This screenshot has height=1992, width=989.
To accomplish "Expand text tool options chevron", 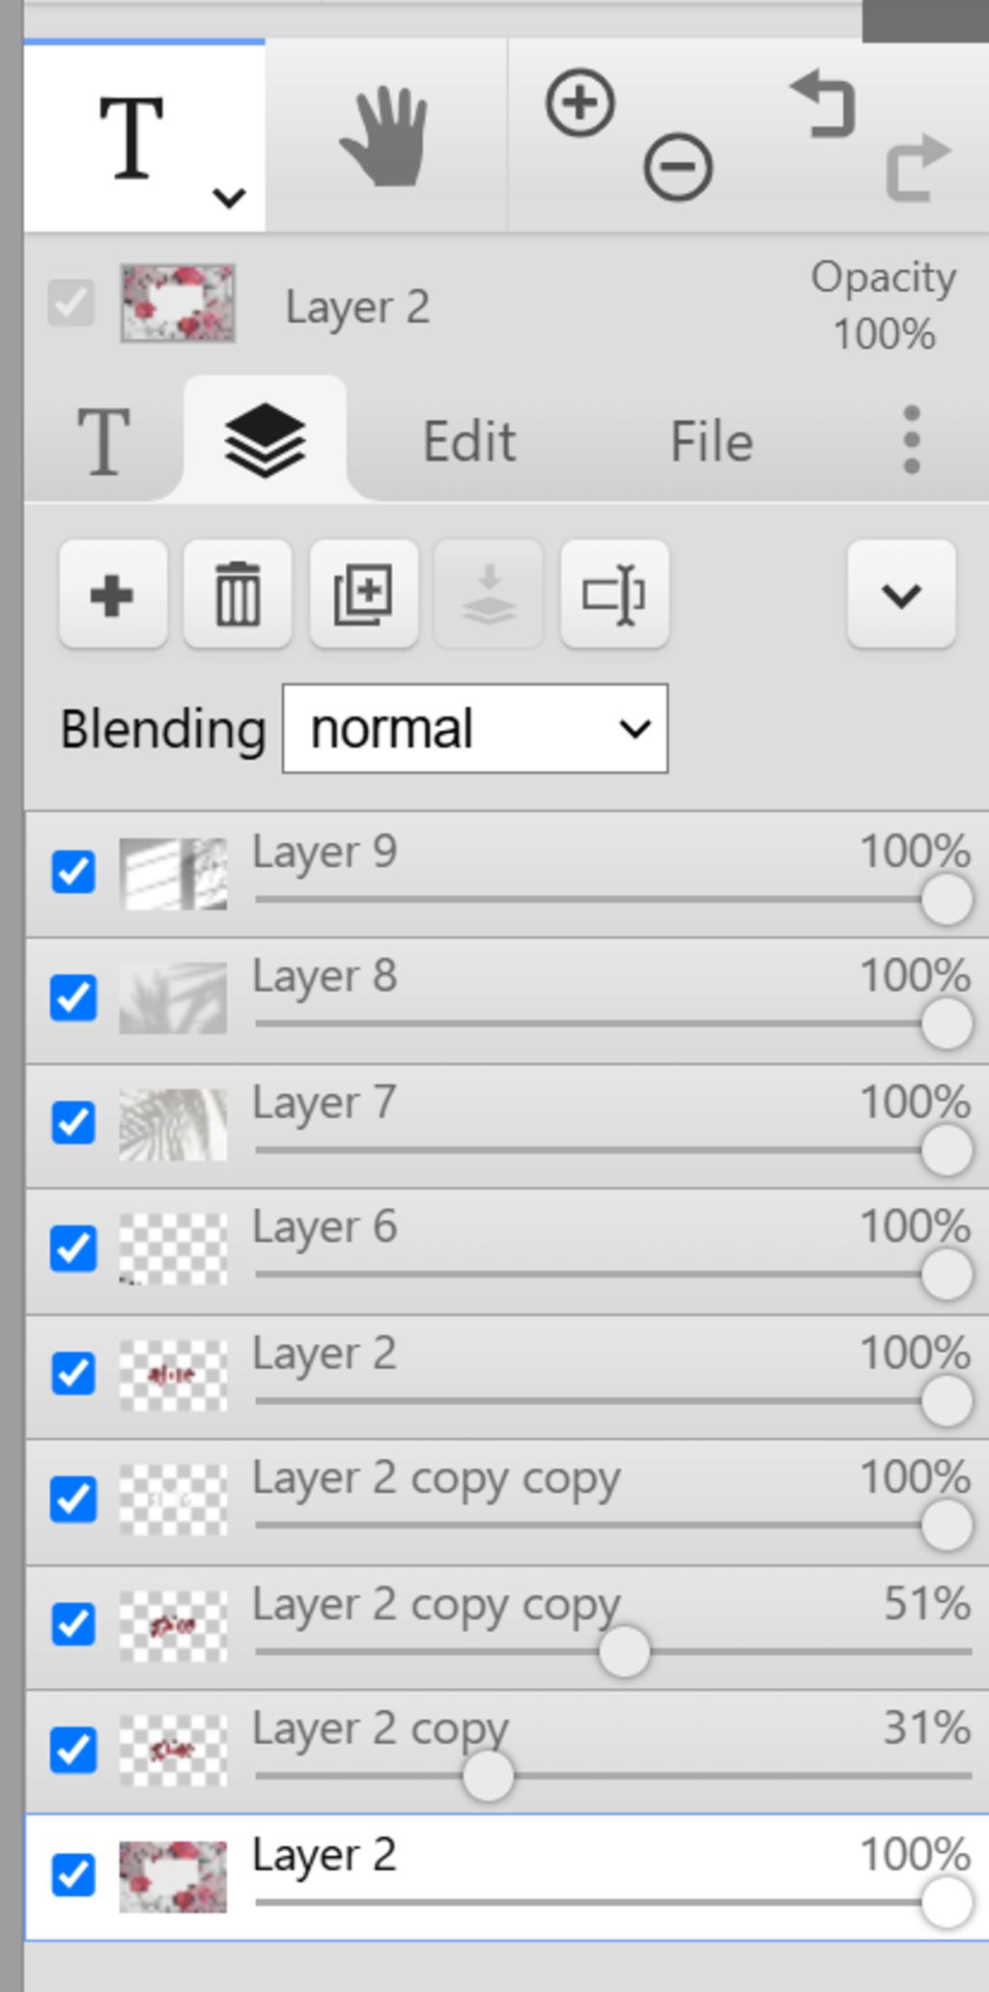I will 229,198.
